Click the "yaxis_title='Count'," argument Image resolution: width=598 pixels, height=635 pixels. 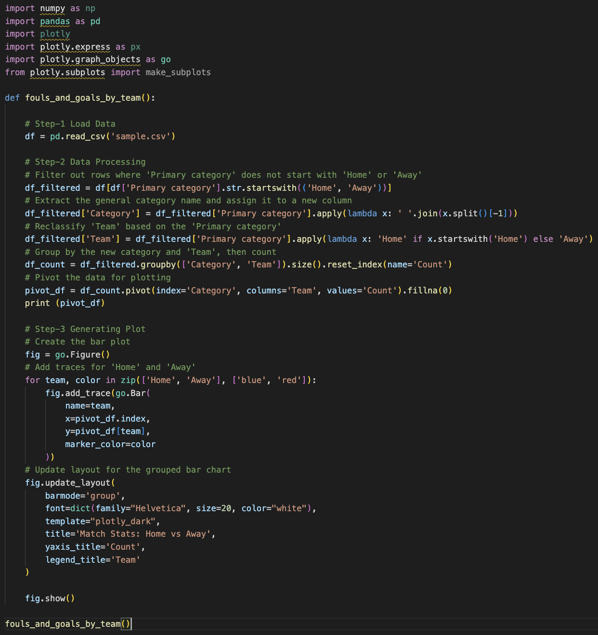coord(95,547)
